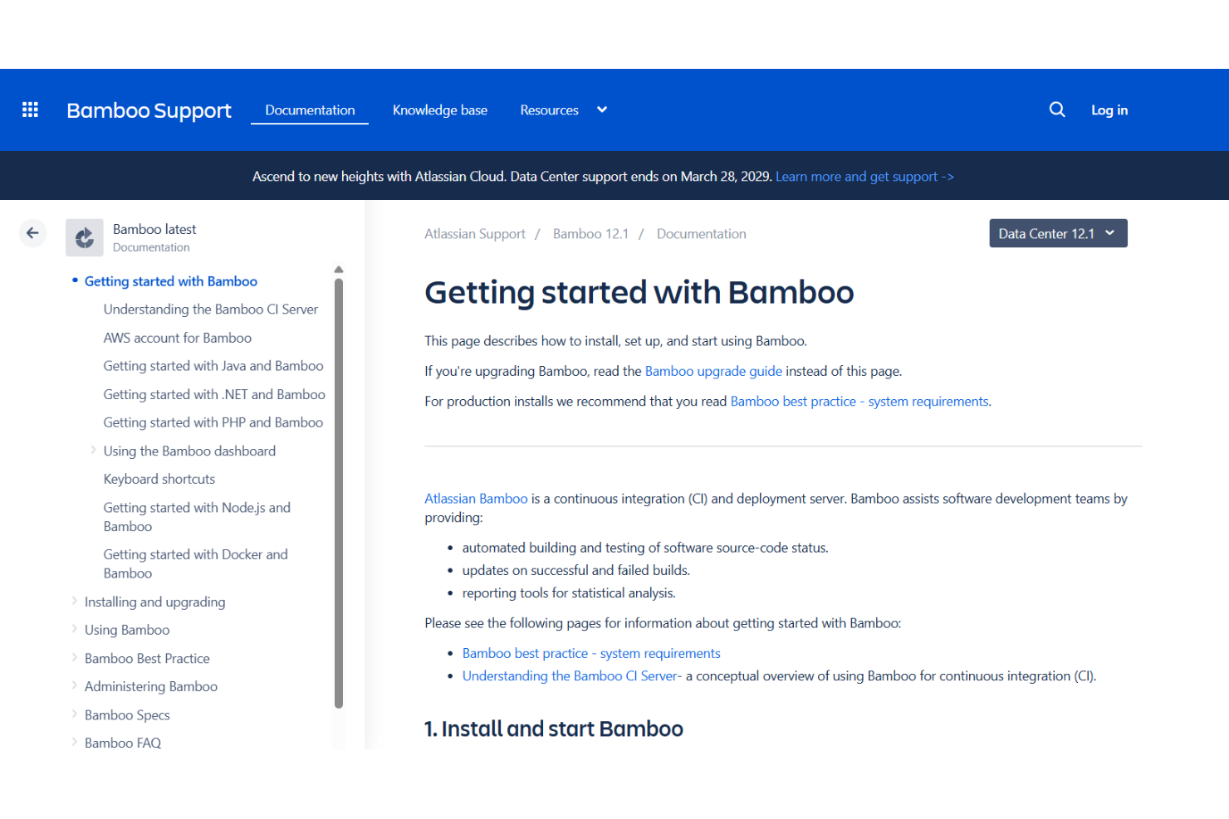1229x819 pixels.
Task: Open the Resources menu
Action: click(549, 110)
